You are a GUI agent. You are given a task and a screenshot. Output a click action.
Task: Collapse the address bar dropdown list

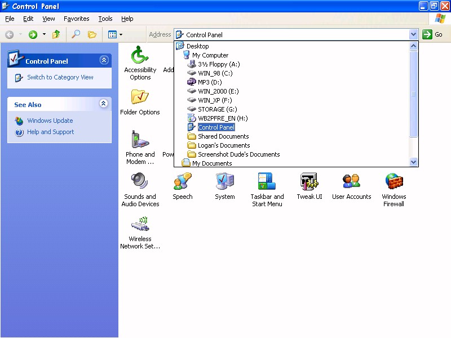click(x=413, y=34)
